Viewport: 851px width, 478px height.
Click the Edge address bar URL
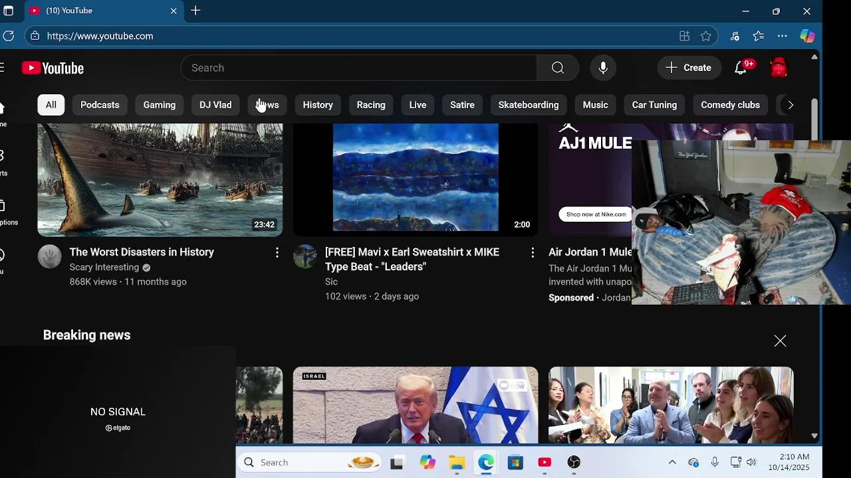[100, 36]
